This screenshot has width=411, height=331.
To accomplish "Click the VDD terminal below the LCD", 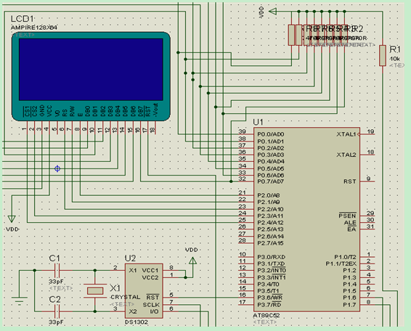I will pyautogui.click(x=12, y=218).
